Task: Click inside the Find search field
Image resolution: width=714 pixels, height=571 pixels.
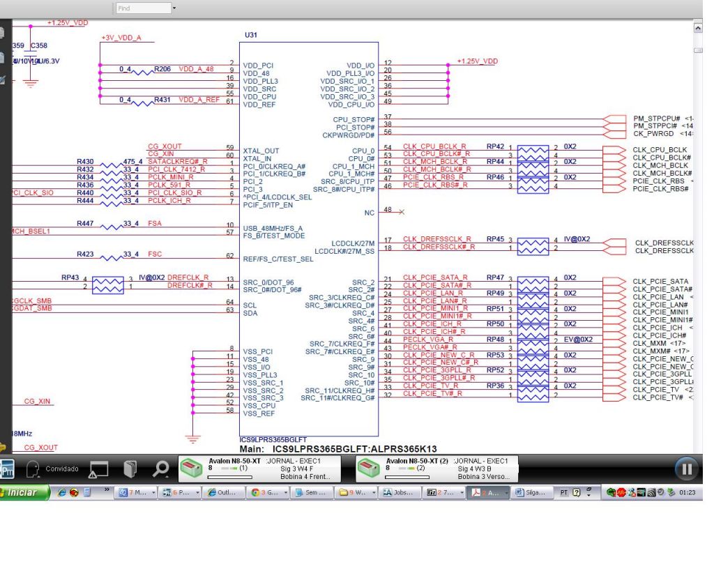Action: (144, 8)
